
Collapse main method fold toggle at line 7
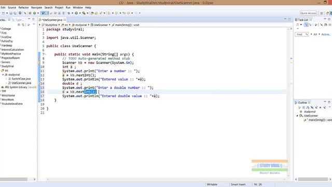click(x=45, y=55)
